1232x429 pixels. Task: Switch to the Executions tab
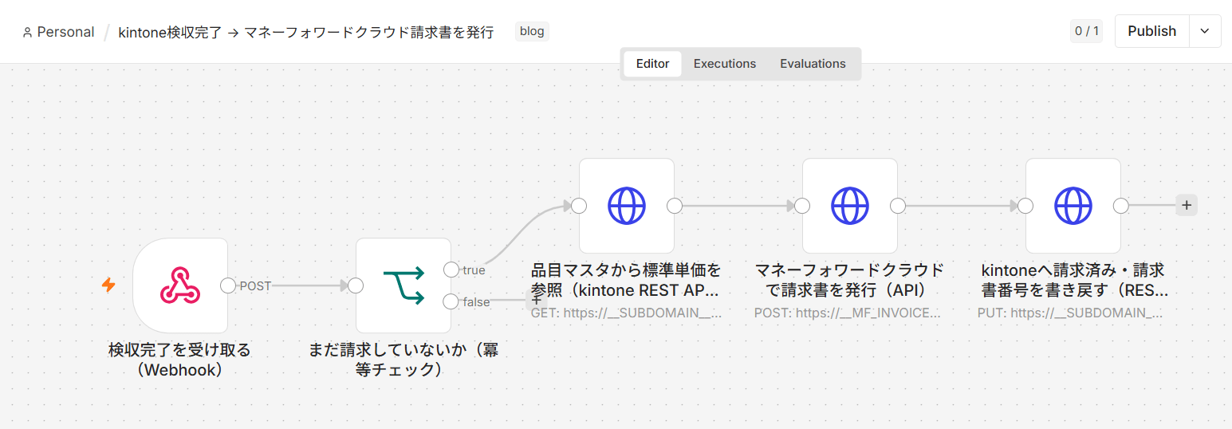pos(725,64)
